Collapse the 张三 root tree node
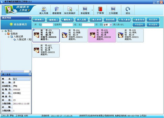Screen dimensions: 164x118 click(x=2, y=31)
